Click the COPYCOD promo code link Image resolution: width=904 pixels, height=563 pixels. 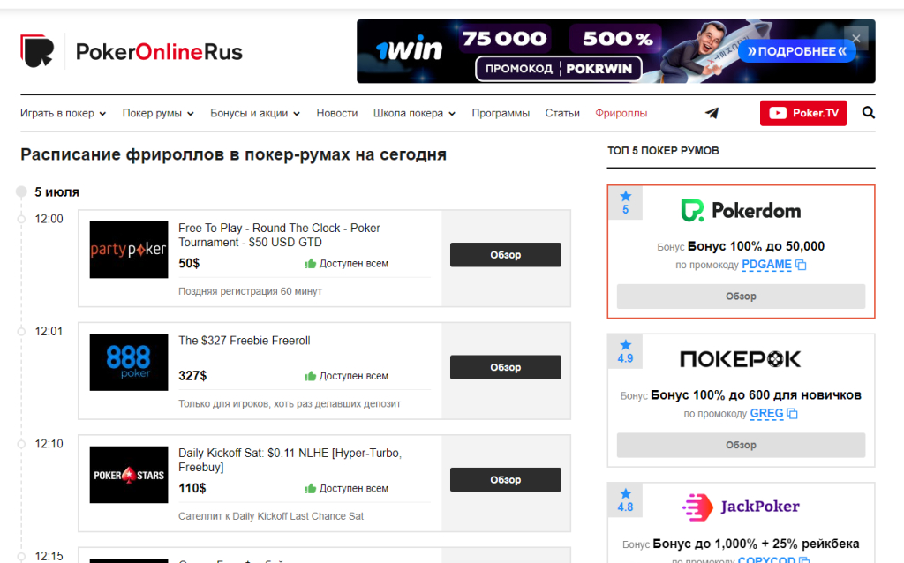[766, 559]
